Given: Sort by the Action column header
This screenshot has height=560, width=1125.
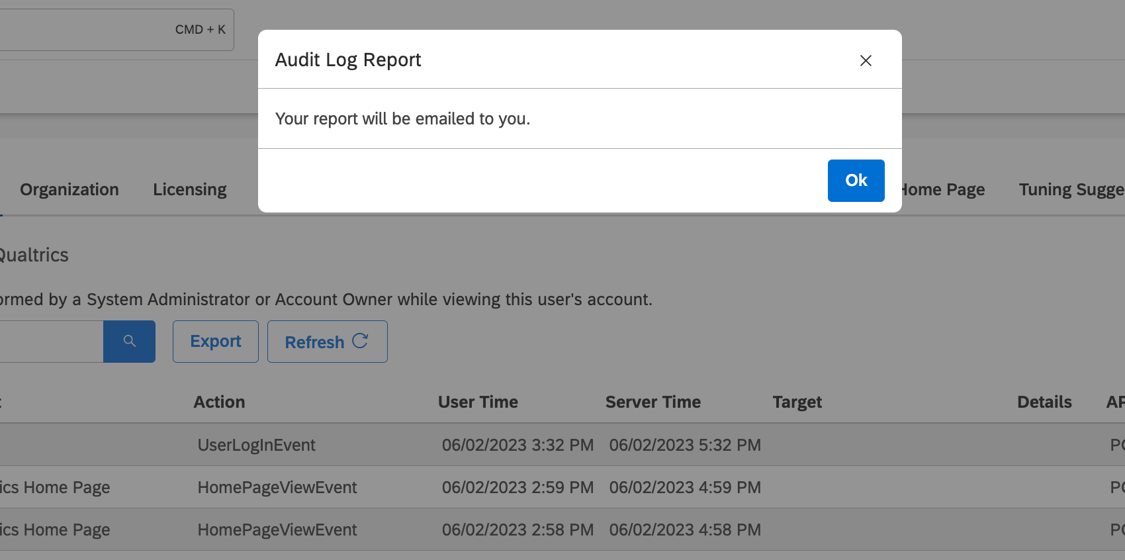Looking at the screenshot, I should (219, 402).
